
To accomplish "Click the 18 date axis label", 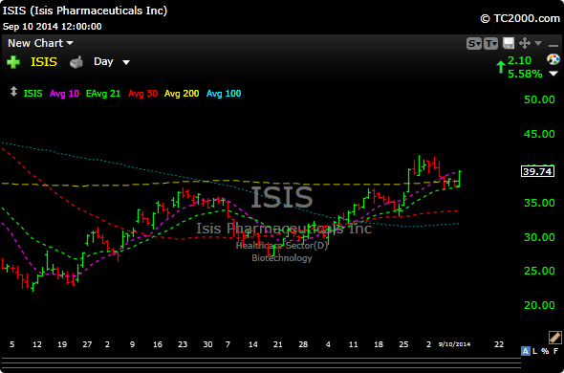I will [x=379, y=344].
